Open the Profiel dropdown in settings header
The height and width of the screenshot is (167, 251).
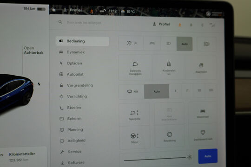tap(161, 24)
